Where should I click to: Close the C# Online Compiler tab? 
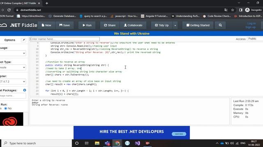[39, 3]
